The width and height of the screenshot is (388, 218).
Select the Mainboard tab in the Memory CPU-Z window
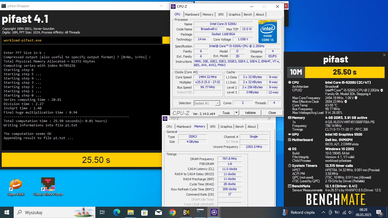[x=184, y=127]
